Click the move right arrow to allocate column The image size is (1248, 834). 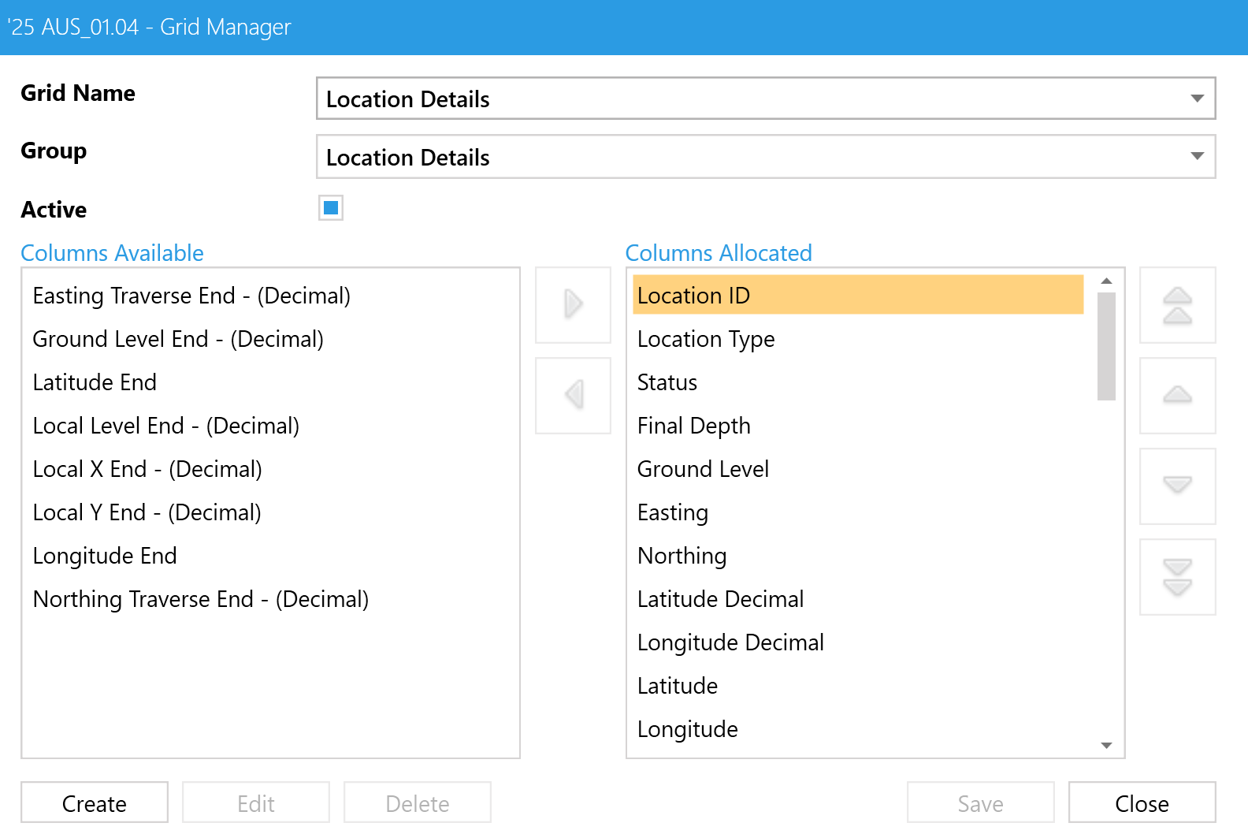point(573,304)
